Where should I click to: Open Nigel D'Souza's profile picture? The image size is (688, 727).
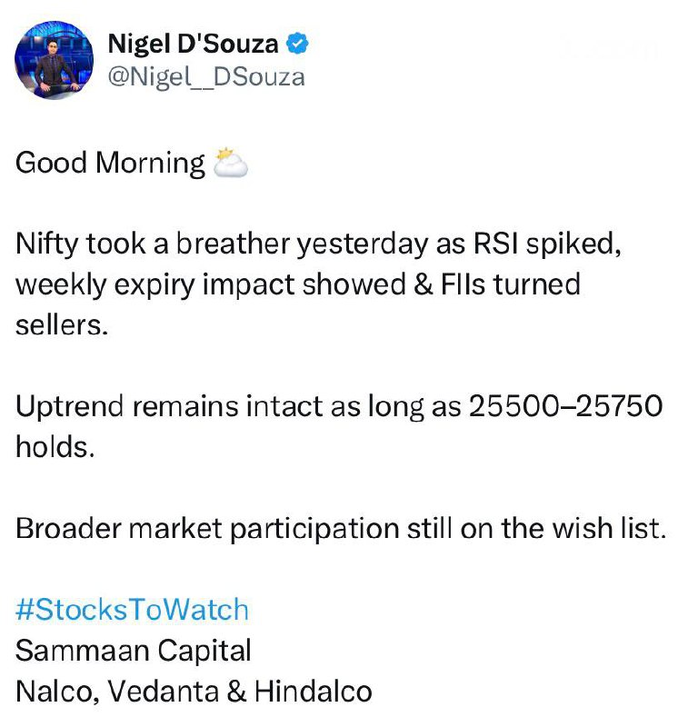tap(55, 59)
